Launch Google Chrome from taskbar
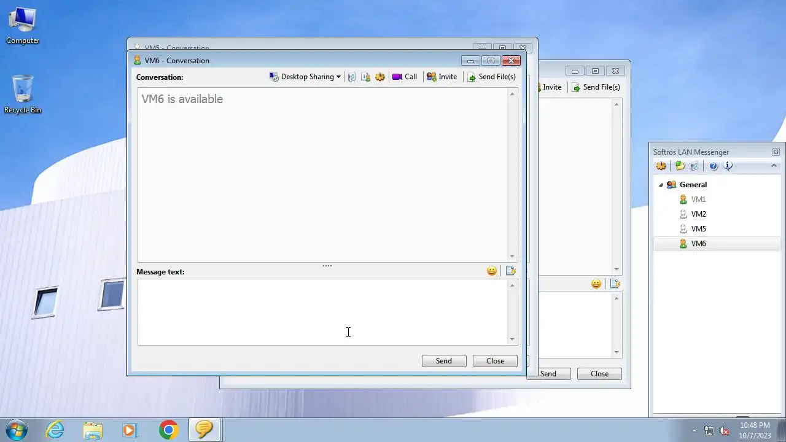This screenshot has width=786, height=442. click(168, 430)
